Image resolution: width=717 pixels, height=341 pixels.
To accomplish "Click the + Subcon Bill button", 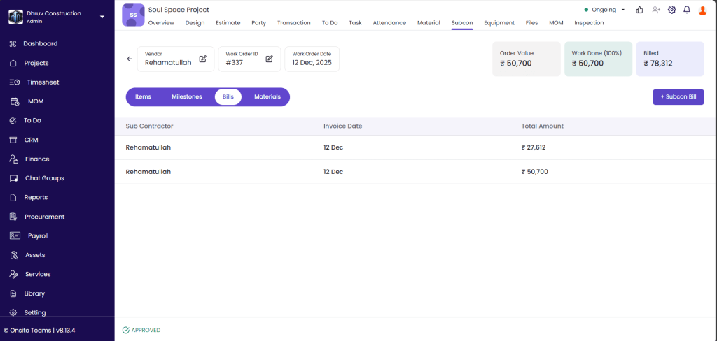I will [678, 97].
